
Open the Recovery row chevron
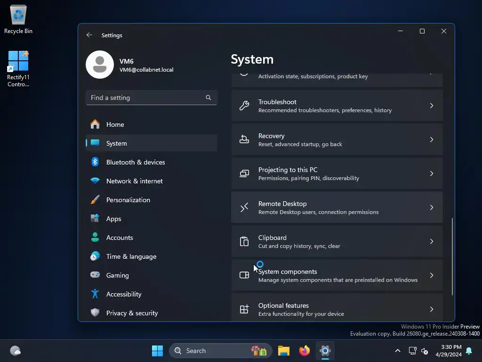click(432, 140)
